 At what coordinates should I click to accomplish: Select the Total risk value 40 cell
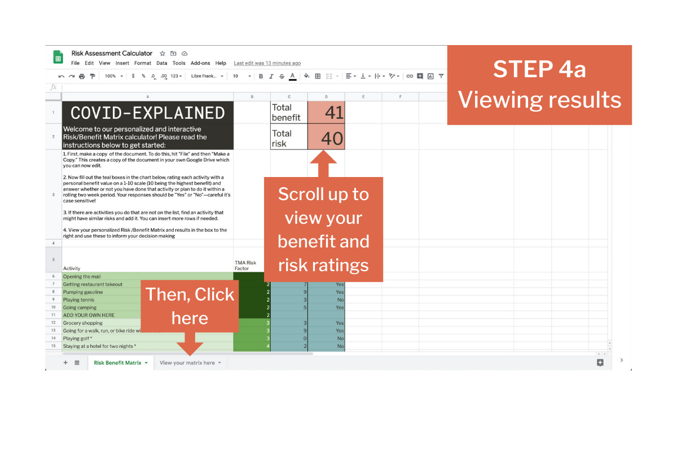326,137
